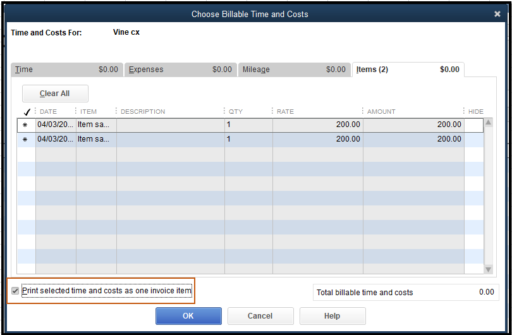Close the Choose Billable Time and Costs dialog
Viewport: 512px width, 335px height.
(x=497, y=14)
